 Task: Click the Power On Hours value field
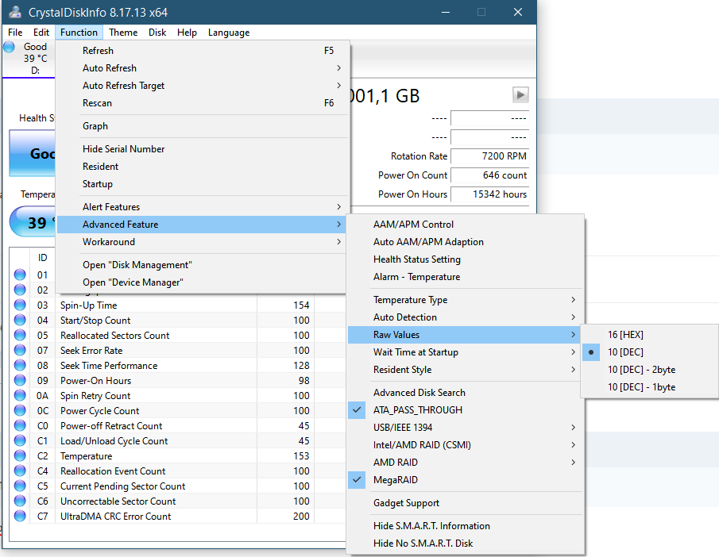click(489, 194)
